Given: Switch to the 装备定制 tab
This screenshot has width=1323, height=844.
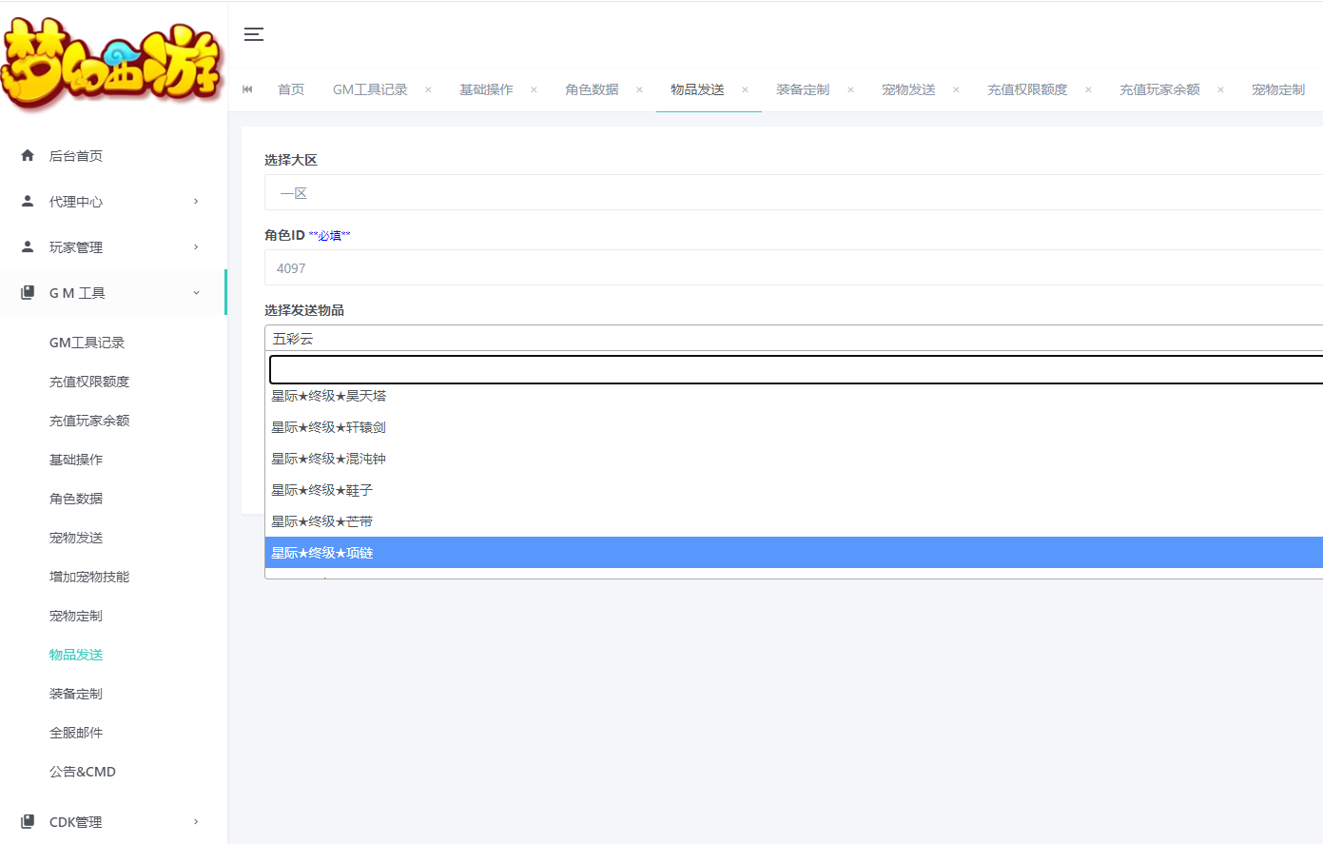Looking at the screenshot, I should coord(803,89).
